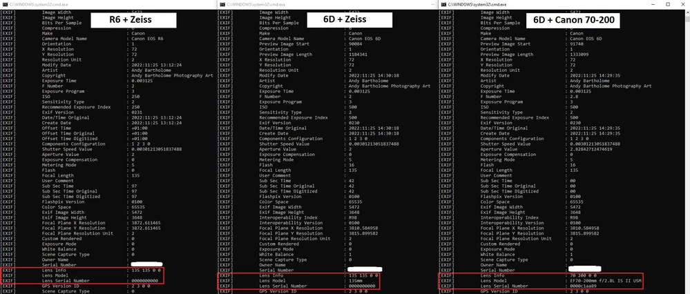Click Modify Date '2022:11:25 14:30:18' in the middle window
The width and height of the screenshot is (690, 294).
tap(374, 76)
